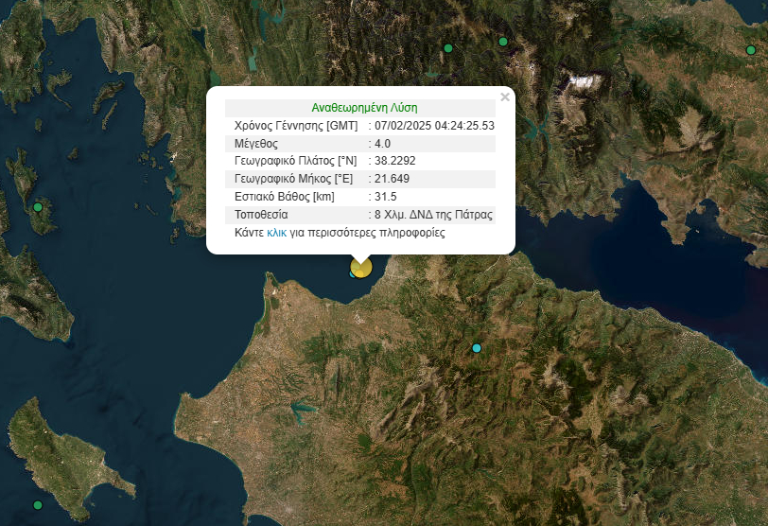The image size is (768, 526).
Task: Click the focal depth value 31.5
Action: pos(385,197)
